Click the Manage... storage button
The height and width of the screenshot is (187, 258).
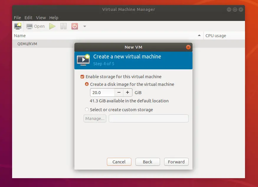point(95,118)
